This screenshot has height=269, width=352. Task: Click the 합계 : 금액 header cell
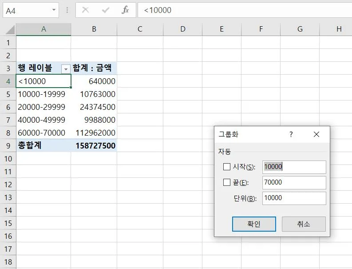pyautogui.click(x=94, y=68)
